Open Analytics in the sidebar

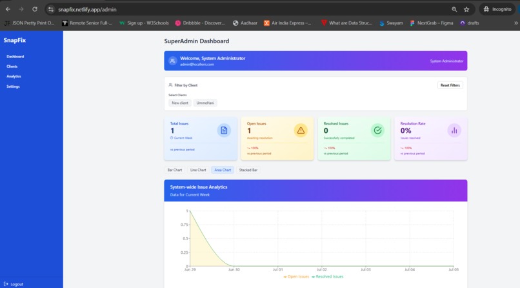tap(14, 76)
